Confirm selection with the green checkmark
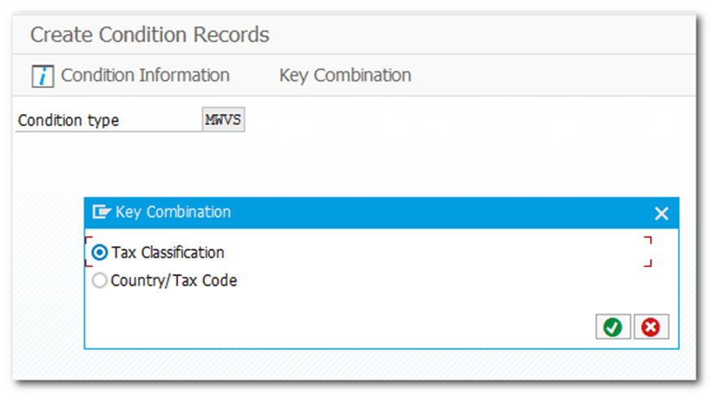The height and width of the screenshot is (394, 710). [612, 327]
